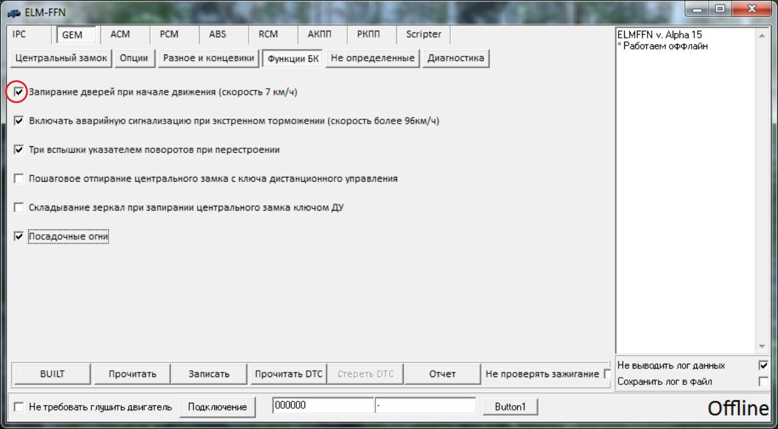Click the Отчет button
This screenshot has height=429, width=778.
[x=442, y=374]
